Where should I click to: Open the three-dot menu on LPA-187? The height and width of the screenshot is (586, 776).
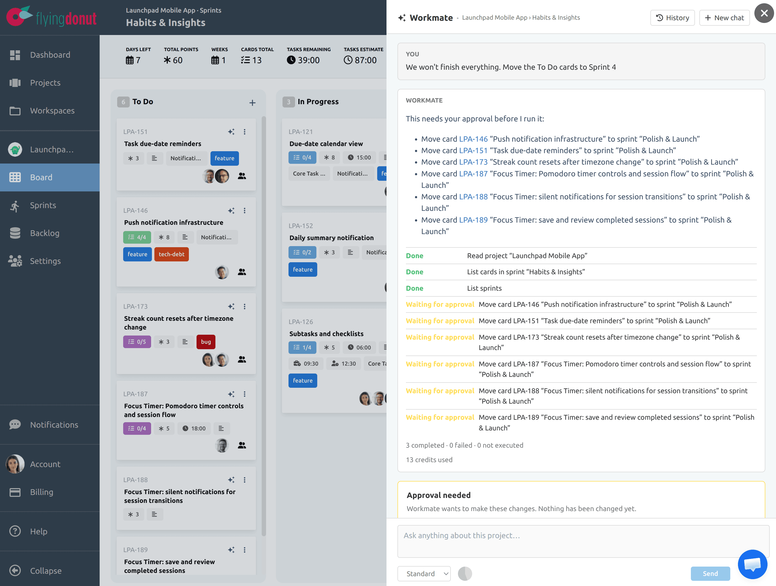(x=244, y=394)
